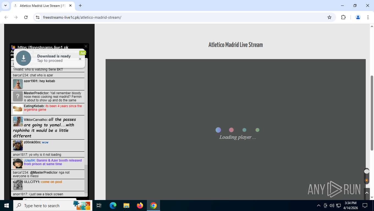Open the taskbar clock and date

click(x=351, y=206)
